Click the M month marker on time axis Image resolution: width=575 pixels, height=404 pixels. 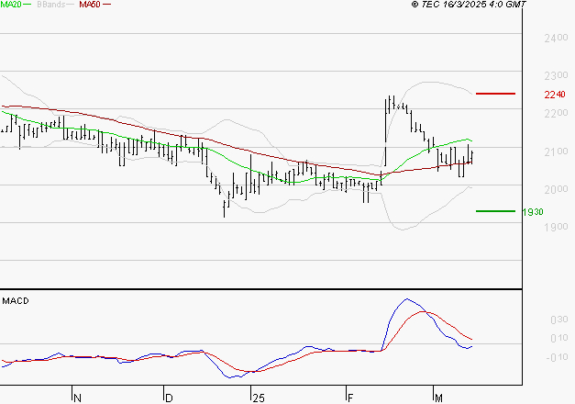tap(439, 398)
